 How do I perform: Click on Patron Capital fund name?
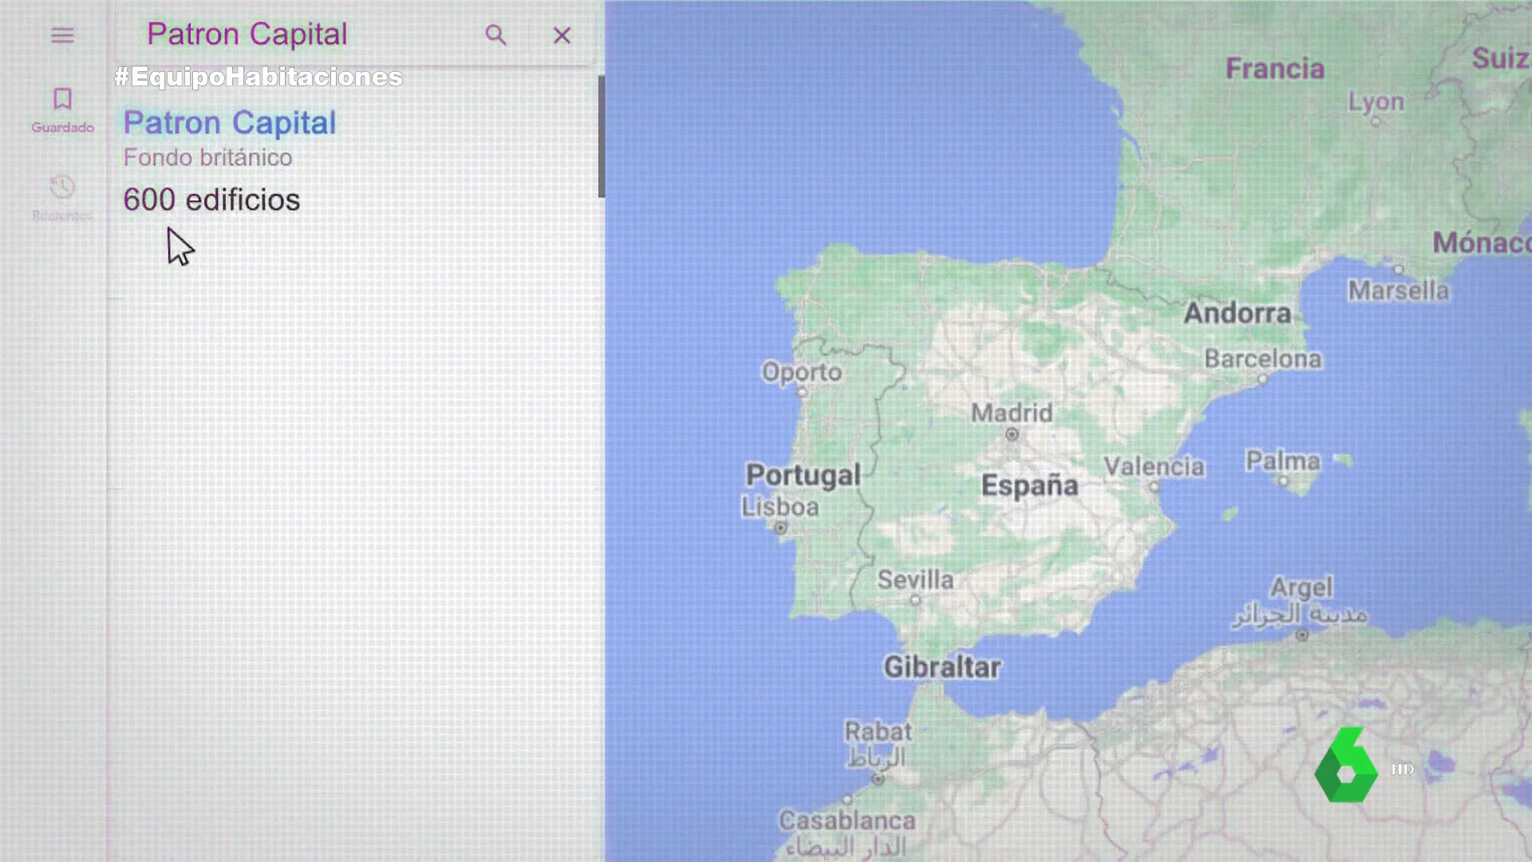coord(227,122)
